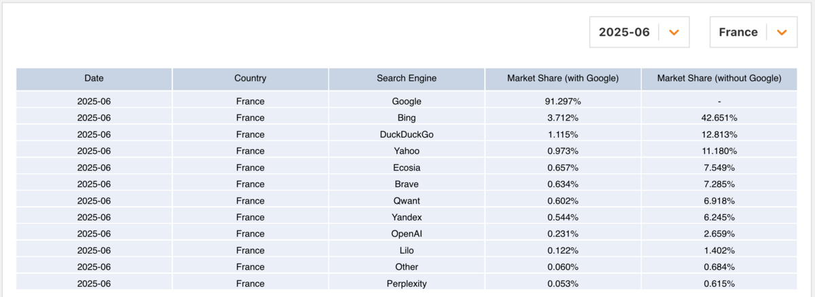Click Yahoo's 11.180% share value
The height and width of the screenshot is (297, 815).
coord(719,151)
